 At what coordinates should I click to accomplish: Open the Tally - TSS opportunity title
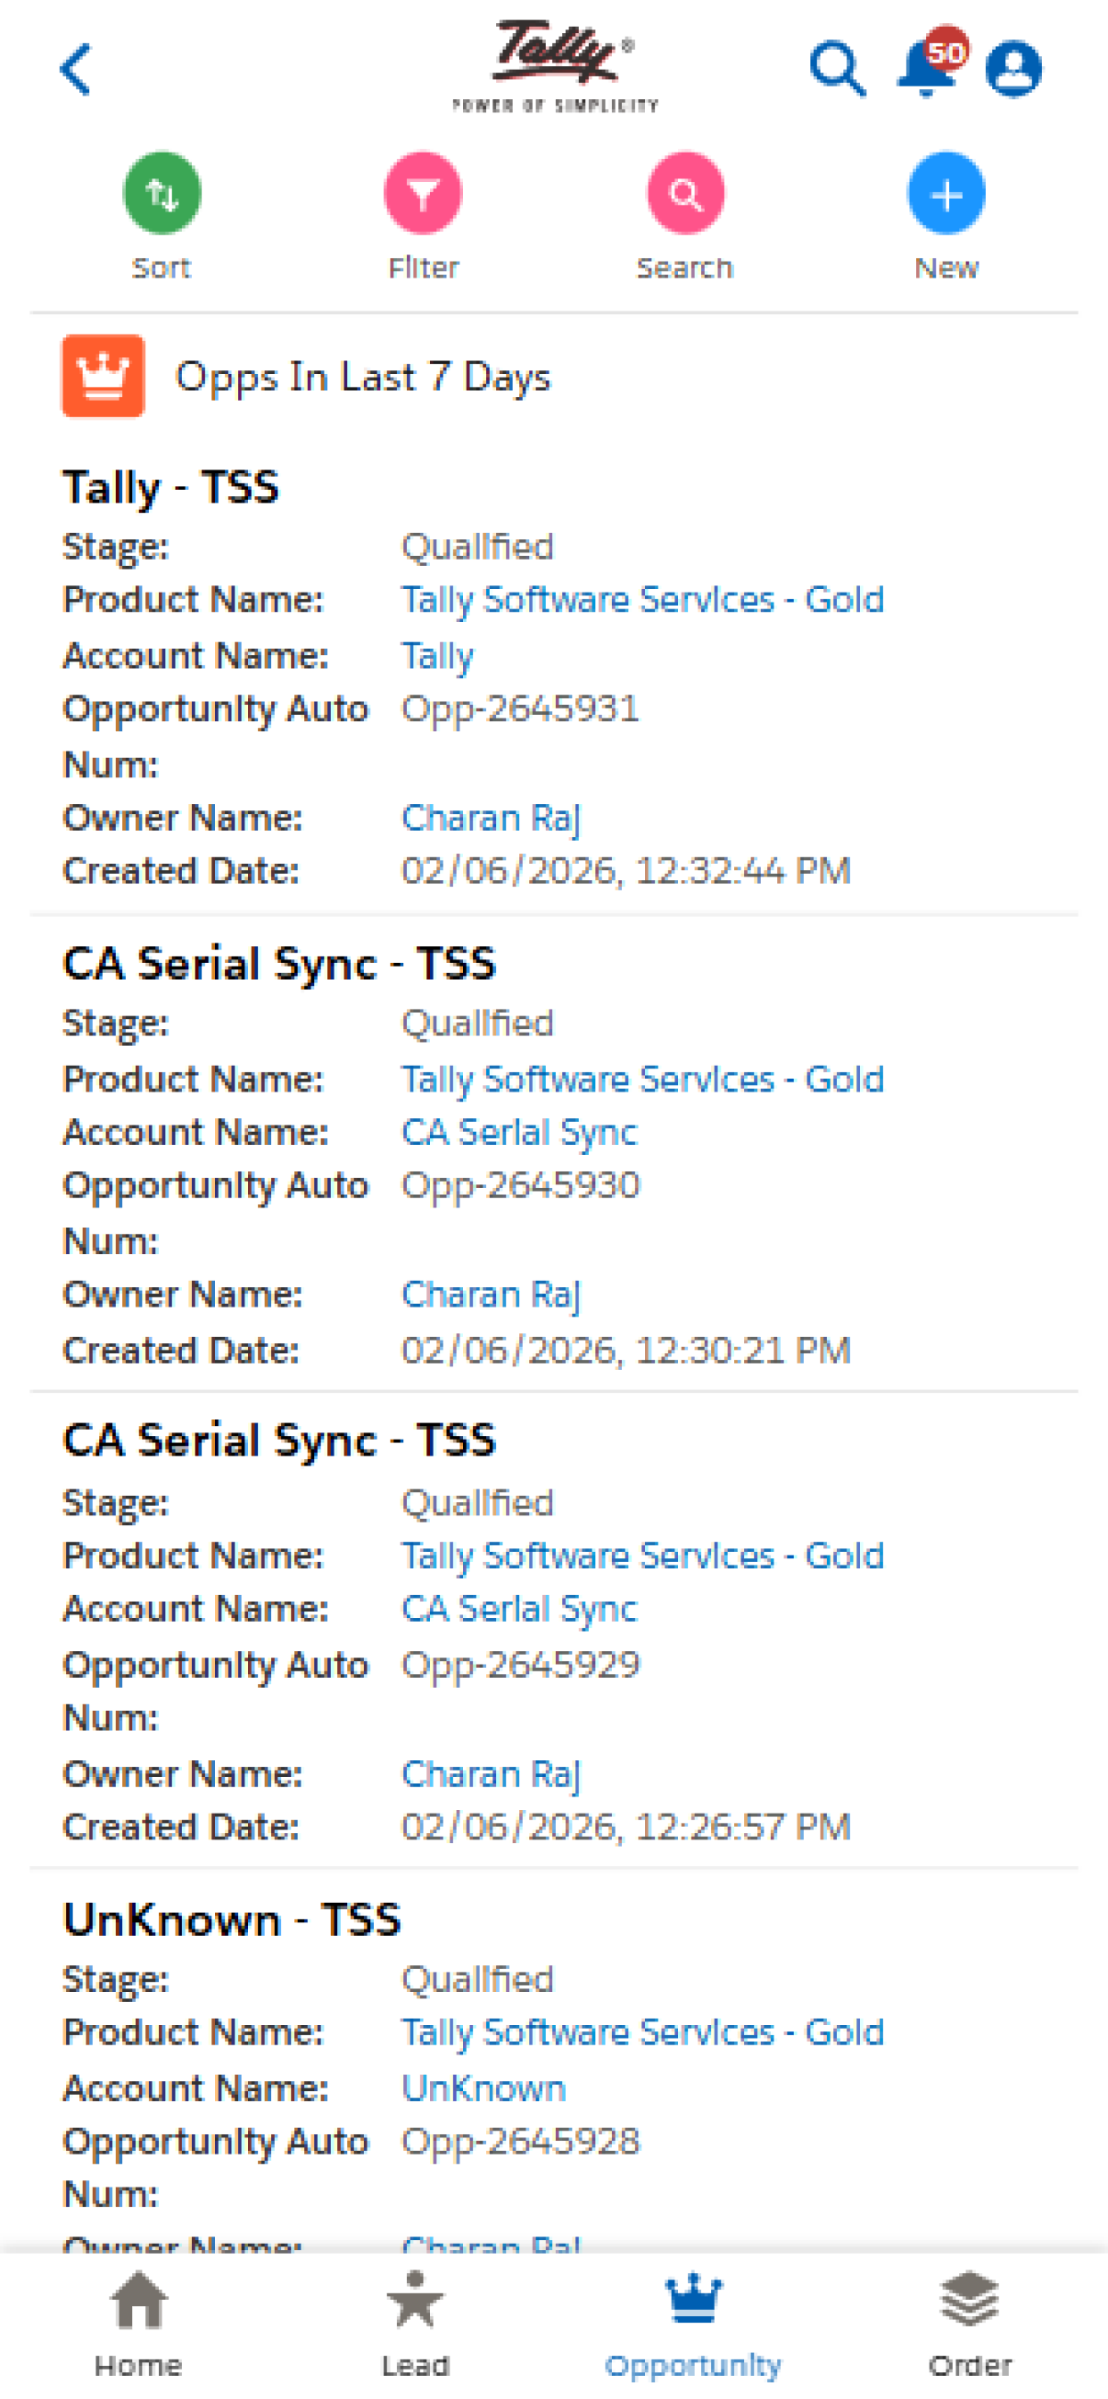[170, 487]
